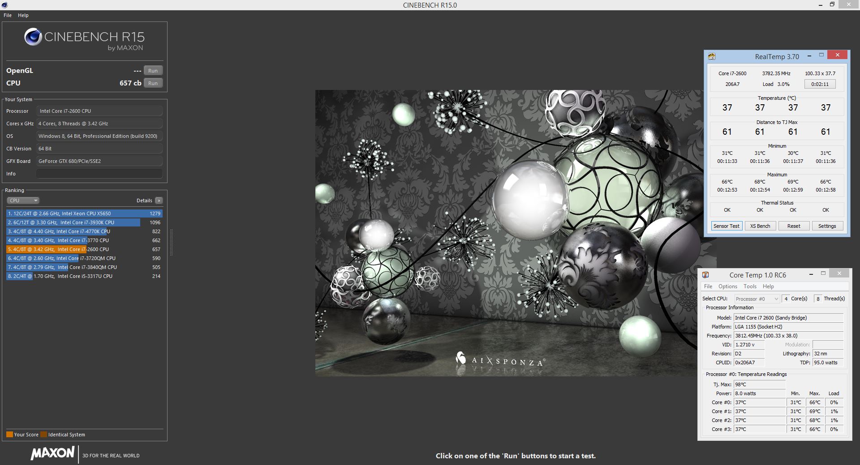Screen dimensions: 860x465
Task: Click the Model field in Core Temp
Action: (x=788, y=318)
